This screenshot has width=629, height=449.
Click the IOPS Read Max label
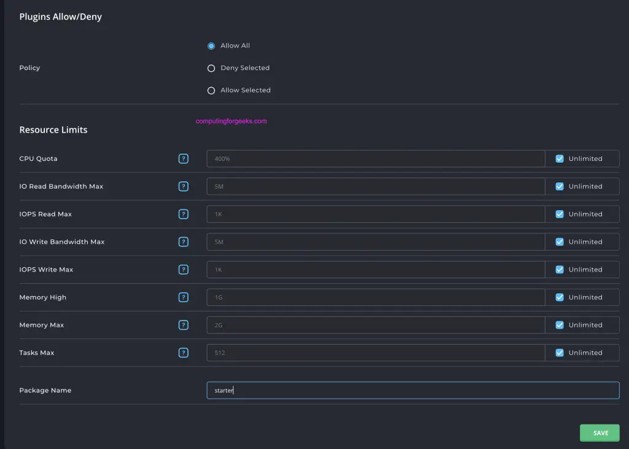(45, 214)
